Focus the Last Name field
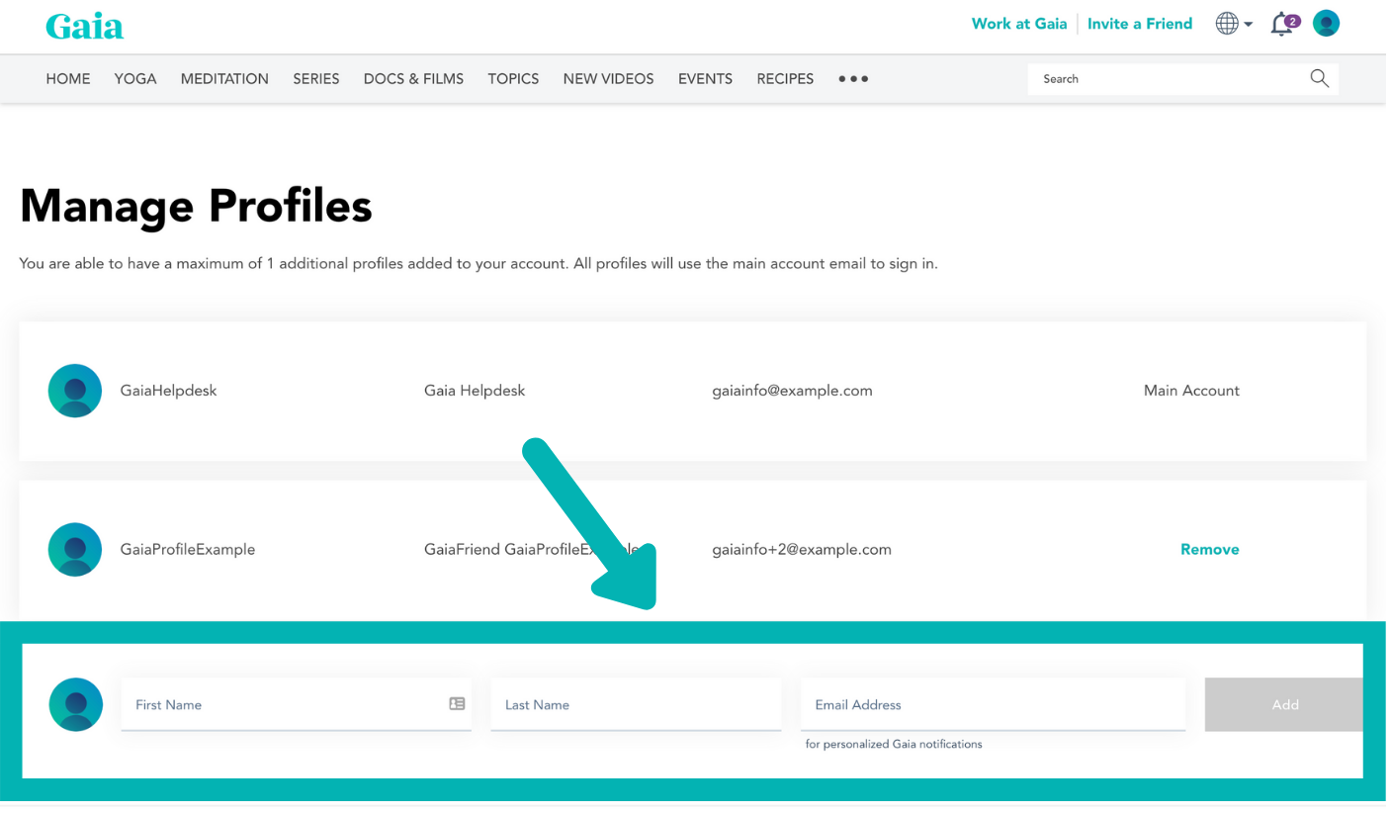The width and height of the screenshot is (1391, 814). 636,704
